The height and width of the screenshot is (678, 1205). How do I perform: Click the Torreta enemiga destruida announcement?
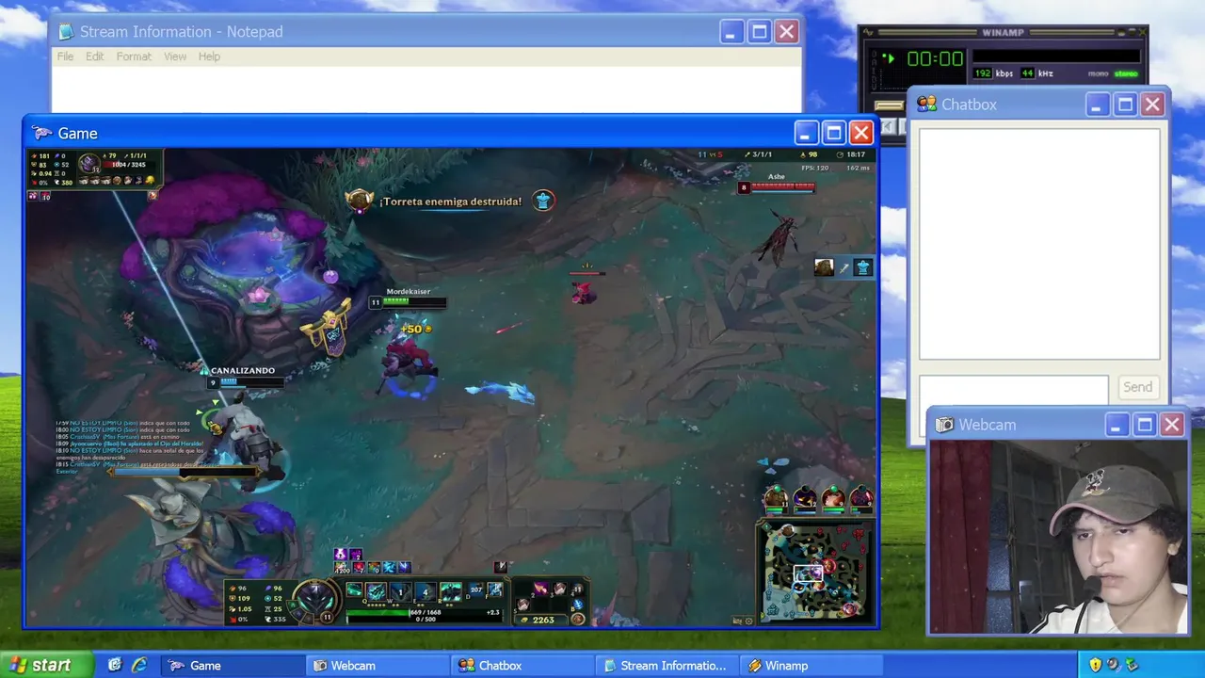(450, 201)
